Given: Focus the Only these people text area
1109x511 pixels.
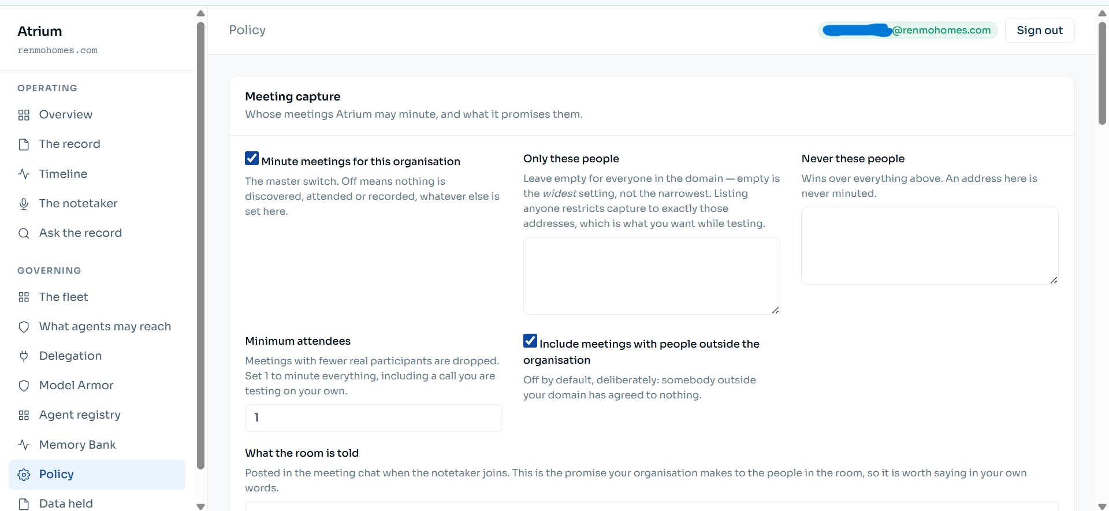Looking at the screenshot, I should point(652,275).
